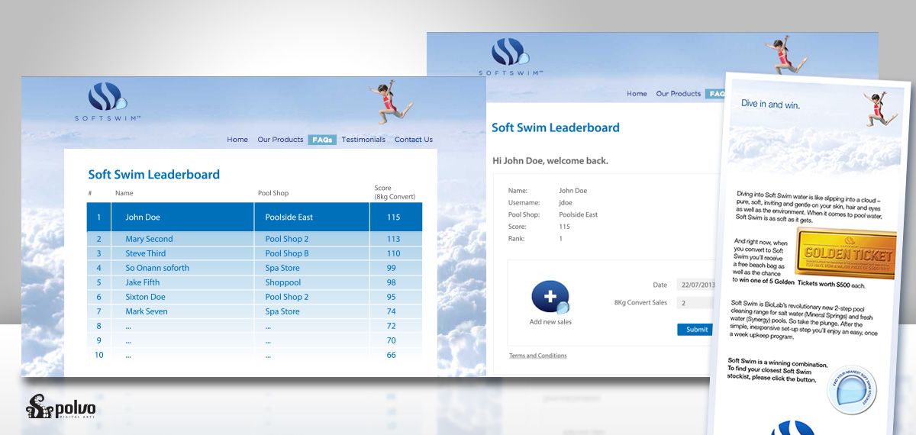
Task: Select Mark Seven in the leaderboard
Action: (147, 311)
